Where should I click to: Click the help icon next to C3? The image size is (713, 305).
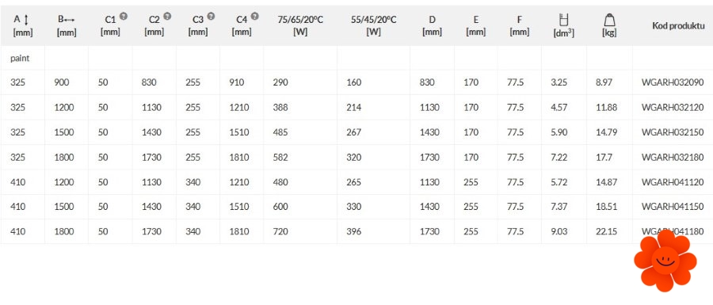tap(211, 17)
